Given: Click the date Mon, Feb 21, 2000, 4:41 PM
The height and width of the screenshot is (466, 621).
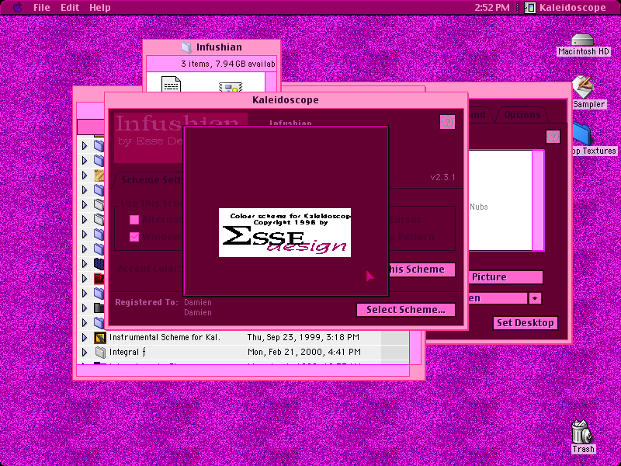Looking at the screenshot, I should coord(304,352).
